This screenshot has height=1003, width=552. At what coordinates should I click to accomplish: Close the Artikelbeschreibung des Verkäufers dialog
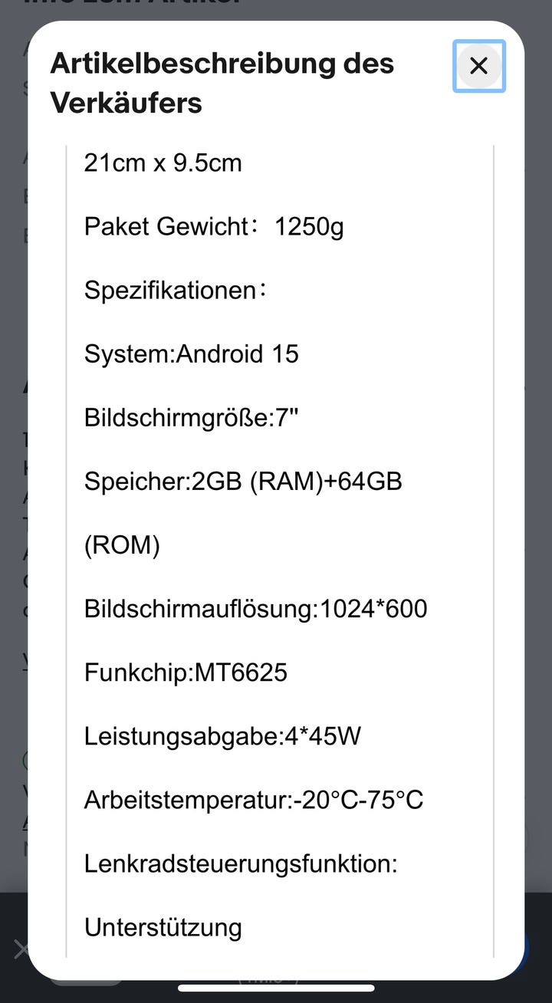(478, 66)
